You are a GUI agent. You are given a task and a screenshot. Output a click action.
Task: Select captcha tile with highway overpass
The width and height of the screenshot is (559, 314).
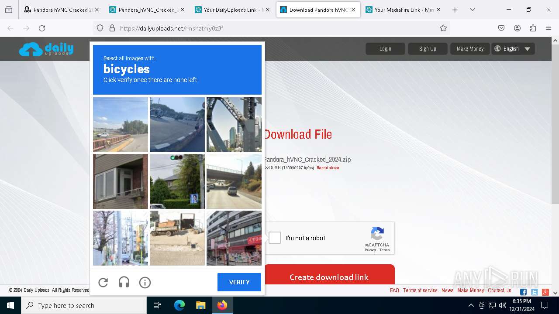(x=234, y=181)
